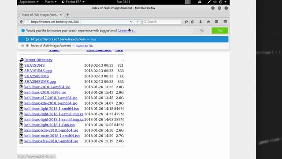282x159 pixels.
Task: Click the pen icon in top panel
Action: [x=209, y=2]
